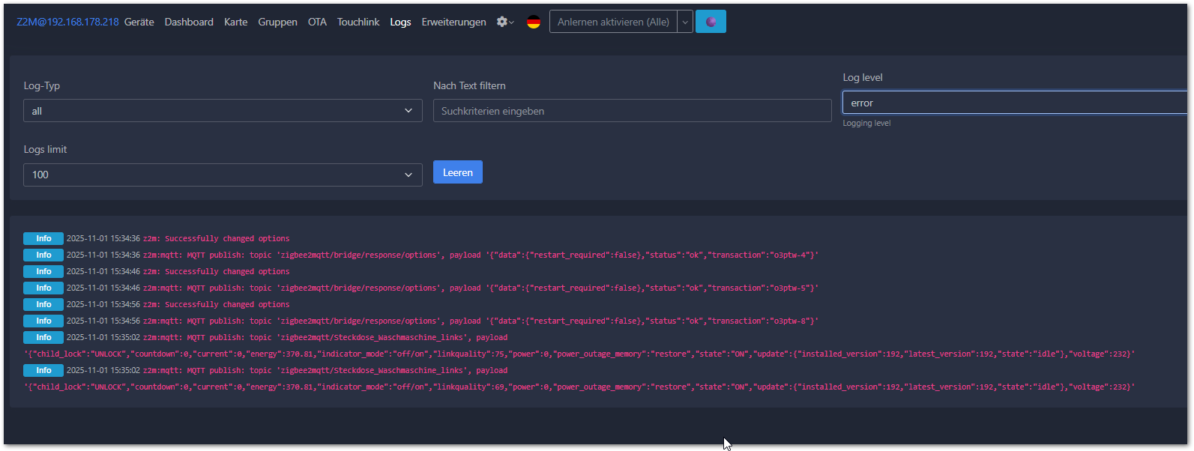Click the Z2M@192.168.178.218 home link
Viewport: 1194px width, 451px height.
pos(67,22)
